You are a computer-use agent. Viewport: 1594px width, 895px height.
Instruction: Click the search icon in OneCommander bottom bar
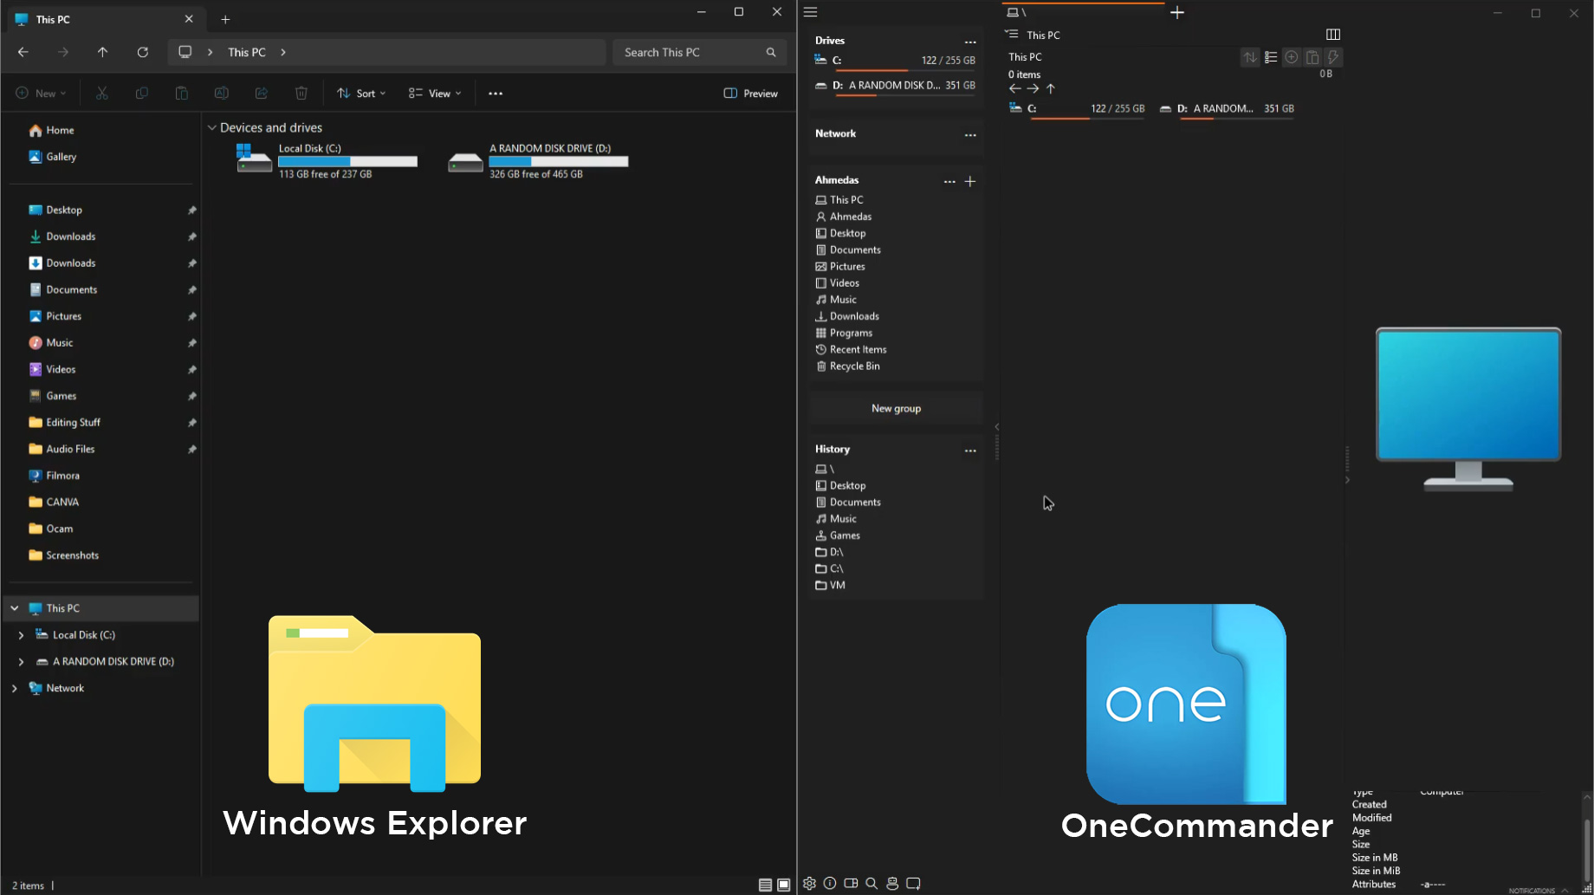click(x=872, y=884)
